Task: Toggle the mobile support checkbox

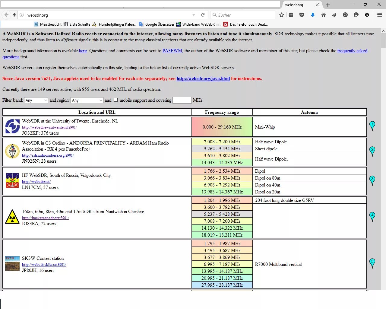Action: (115, 100)
